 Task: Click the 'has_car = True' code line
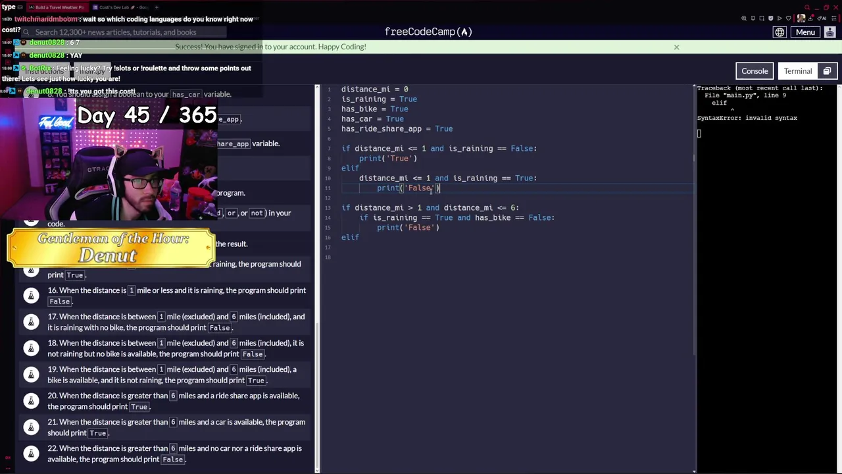pyautogui.click(x=372, y=118)
